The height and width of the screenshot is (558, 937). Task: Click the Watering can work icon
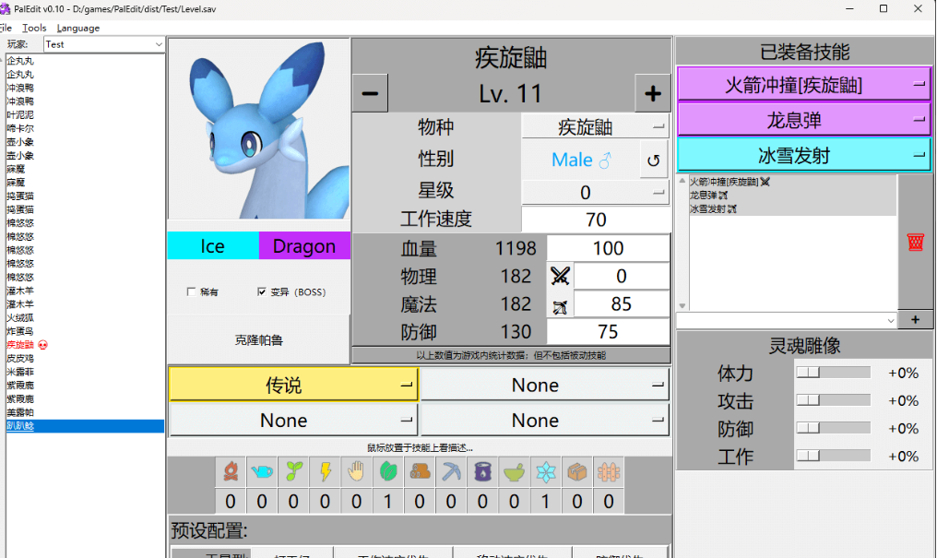(x=262, y=472)
